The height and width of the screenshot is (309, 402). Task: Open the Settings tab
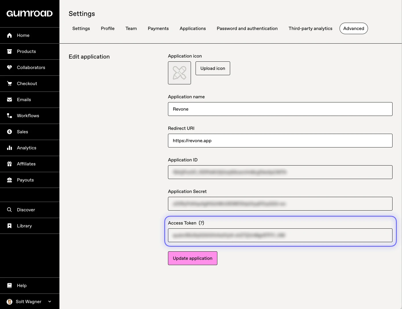click(x=81, y=28)
